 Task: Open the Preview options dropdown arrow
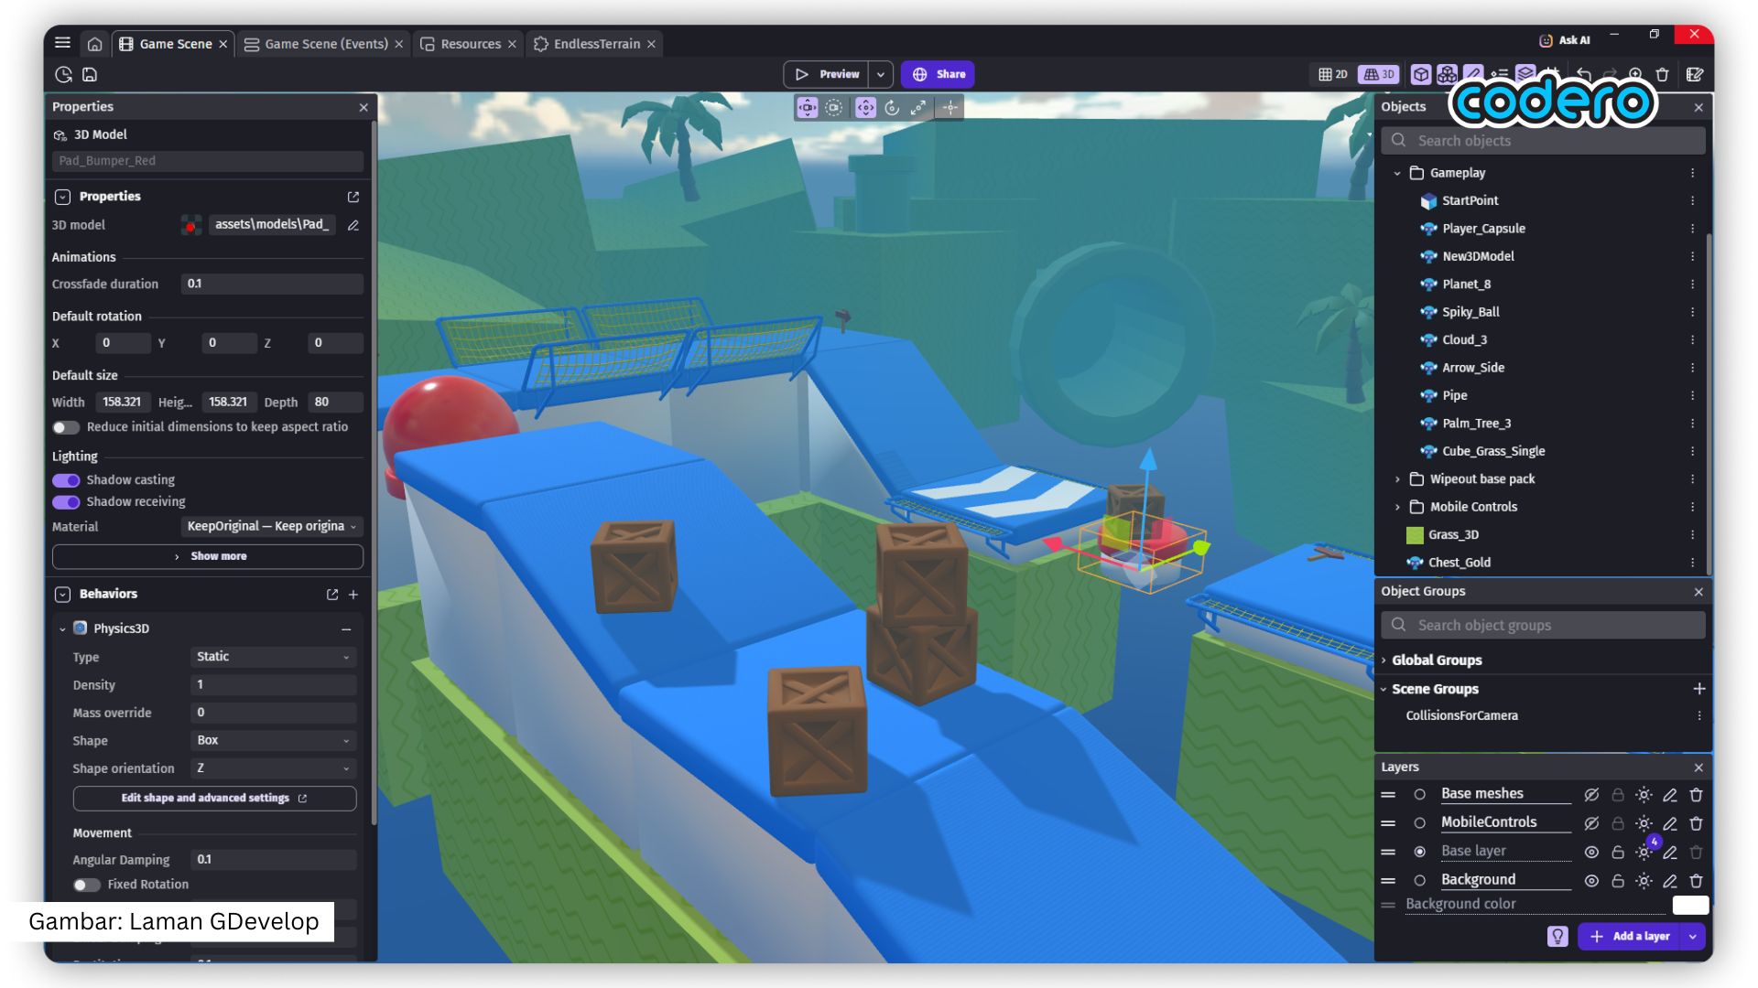[x=880, y=74]
